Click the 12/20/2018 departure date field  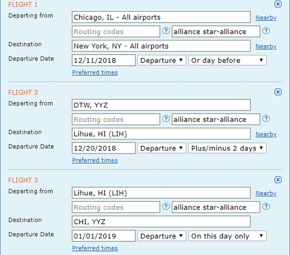tap(104, 148)
